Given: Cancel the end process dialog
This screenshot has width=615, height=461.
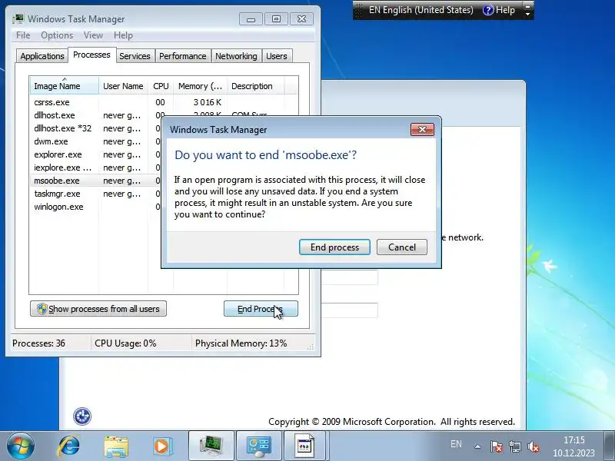Looking at the screenshot, I should click(401, 247).
